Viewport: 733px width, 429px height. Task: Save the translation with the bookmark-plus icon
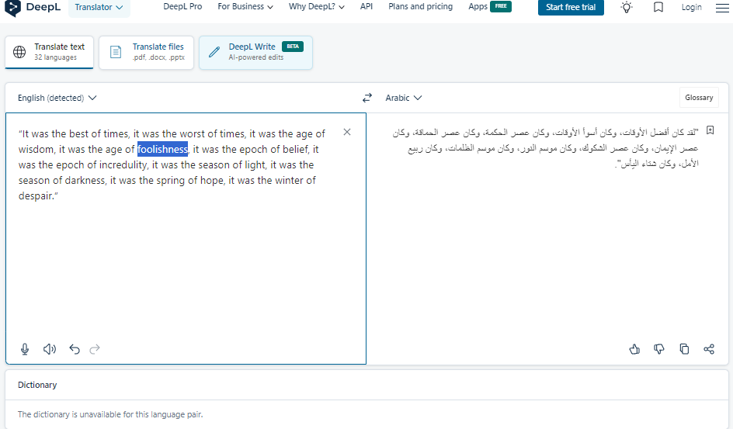click(x=710, y=130)
